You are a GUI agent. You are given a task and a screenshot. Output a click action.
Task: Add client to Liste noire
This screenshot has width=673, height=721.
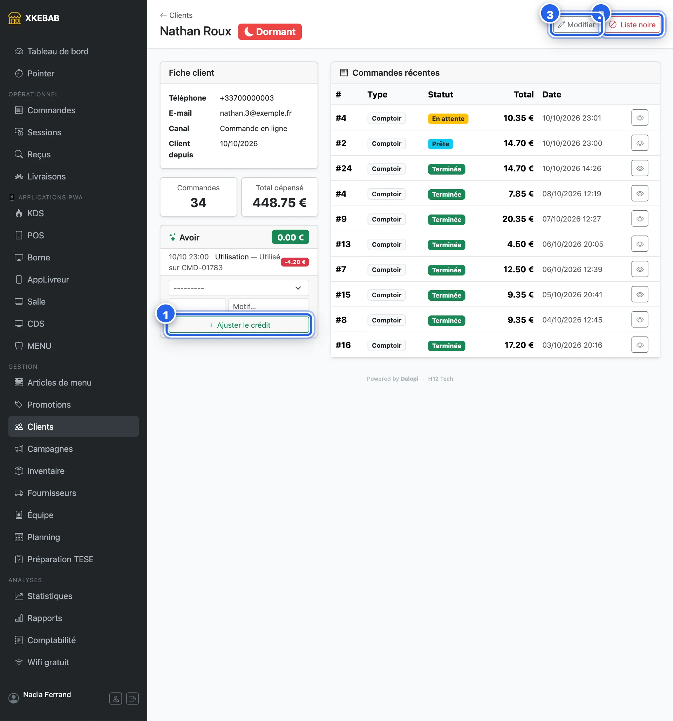click(x=632, y=25)
